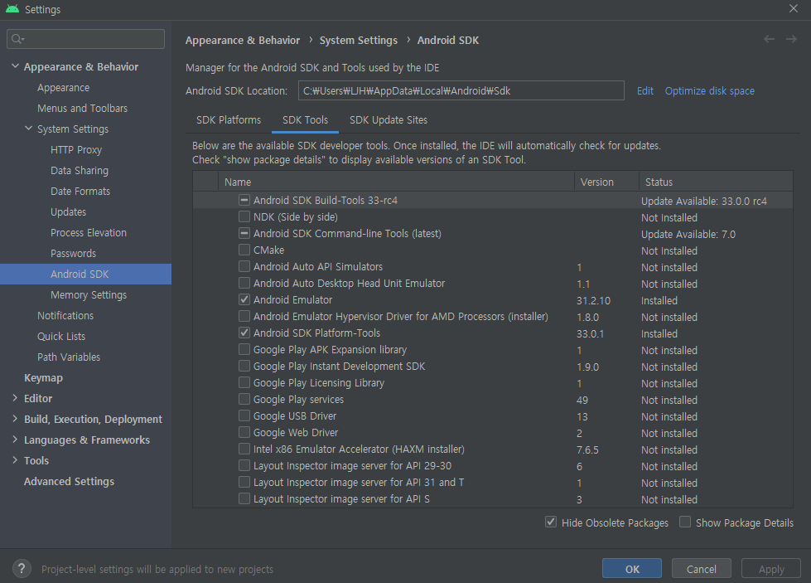Focus the settings search field

[x=86, y=39]
